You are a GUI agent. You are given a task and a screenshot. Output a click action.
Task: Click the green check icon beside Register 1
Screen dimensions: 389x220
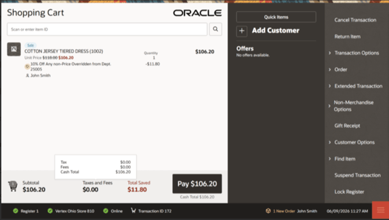pyautogui.click(x=16, y=211)
